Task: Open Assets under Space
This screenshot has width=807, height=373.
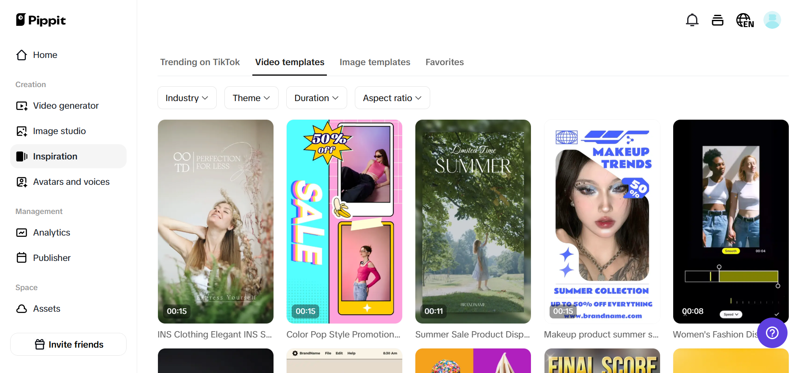Action: pyautogui.click(x=68, y=309)
